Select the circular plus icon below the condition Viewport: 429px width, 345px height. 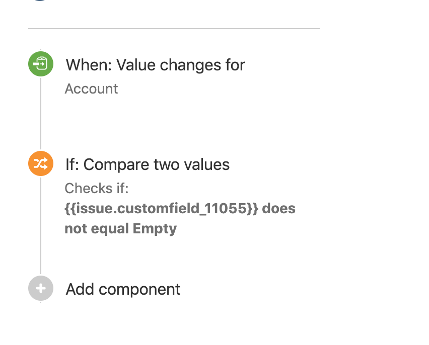coord(40,288)
